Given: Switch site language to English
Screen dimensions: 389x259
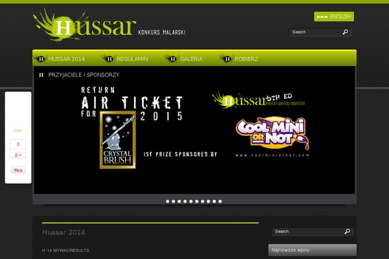Looking at the screenshot, I should [x=334, y=17].
